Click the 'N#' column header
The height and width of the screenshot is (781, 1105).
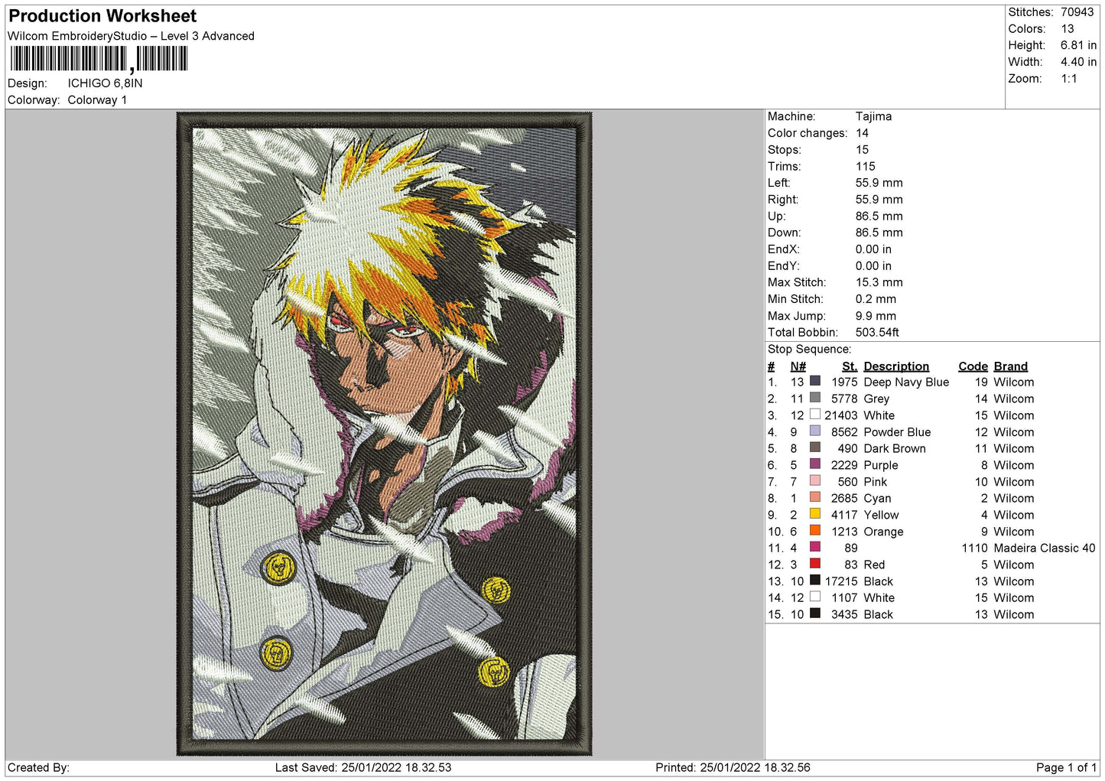point(798,366)
